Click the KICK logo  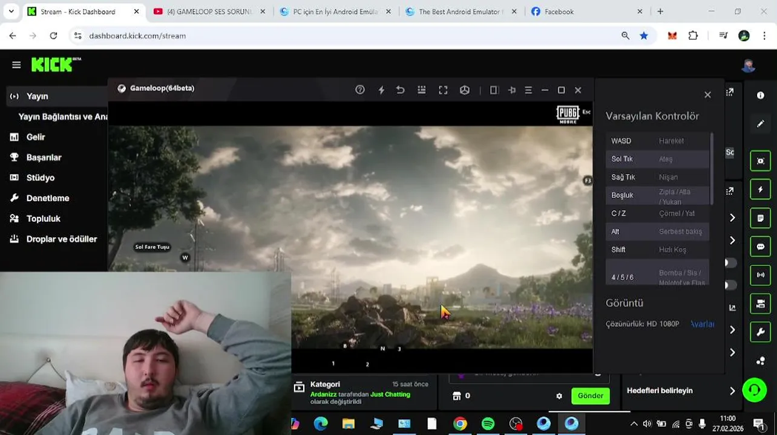[x=56, y=64]
